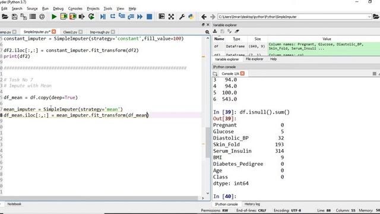Undock the editor pane icon
This screenshot has height=214, width=380.
pos(203,25)
